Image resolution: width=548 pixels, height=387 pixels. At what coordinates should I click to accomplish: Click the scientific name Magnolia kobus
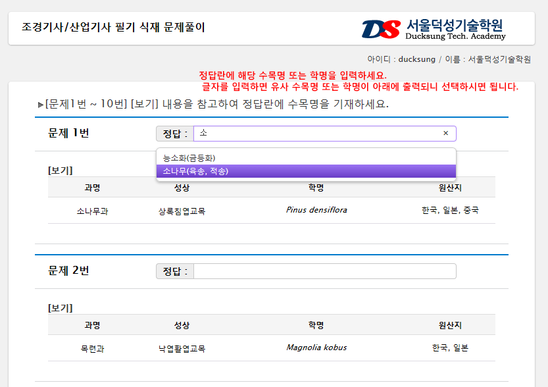click(x=316, y=348)
